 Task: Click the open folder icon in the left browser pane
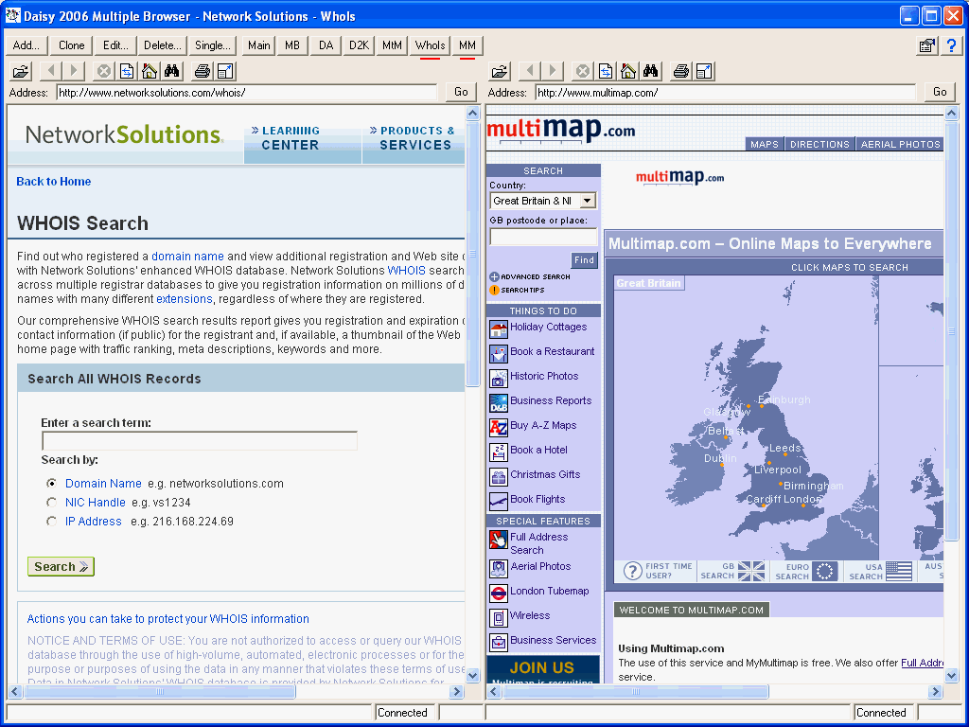[x=21, y=71]
